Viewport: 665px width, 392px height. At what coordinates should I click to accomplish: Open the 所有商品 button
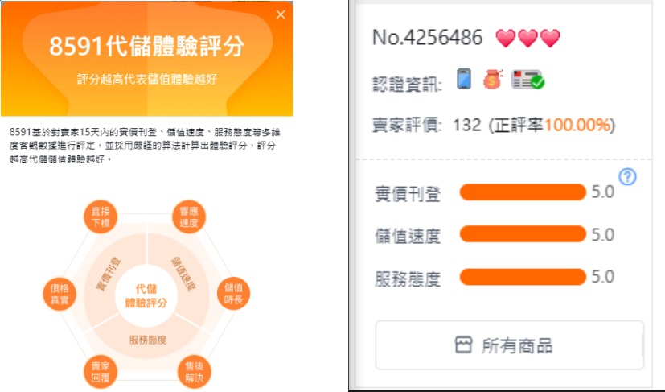coord(510,345)
